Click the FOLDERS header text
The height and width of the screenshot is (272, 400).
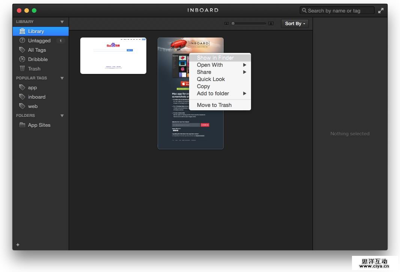click(25, 116)
